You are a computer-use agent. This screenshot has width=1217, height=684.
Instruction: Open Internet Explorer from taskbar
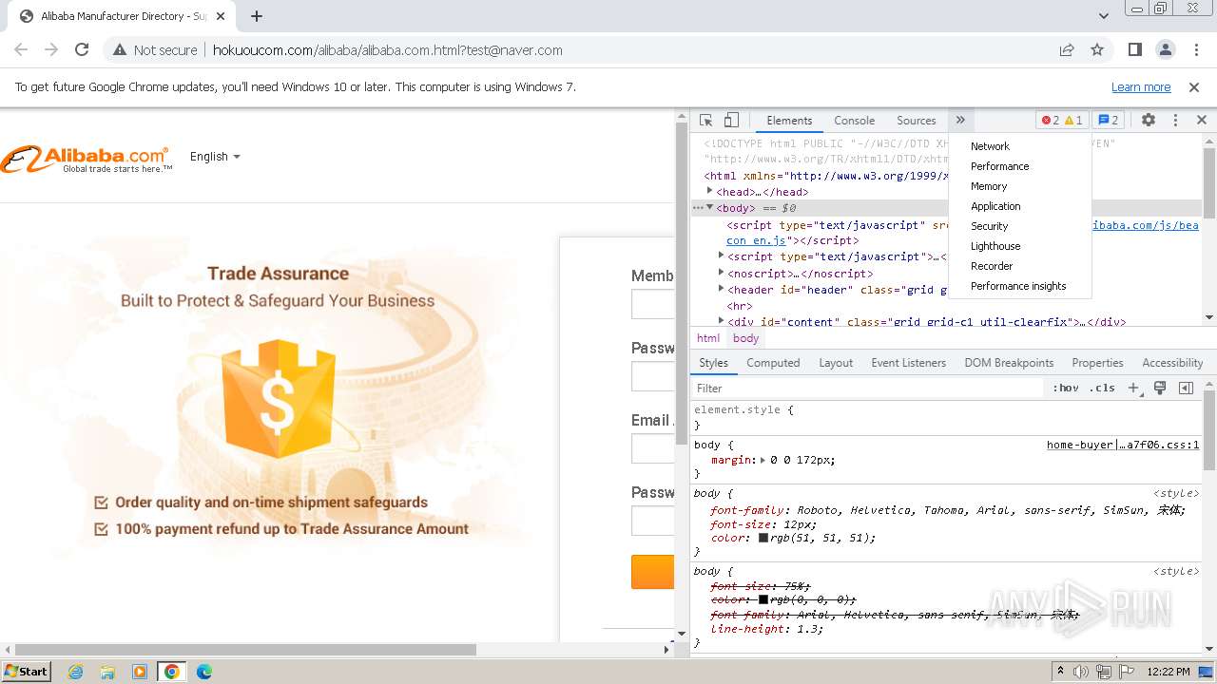click(x=76, y=672)
